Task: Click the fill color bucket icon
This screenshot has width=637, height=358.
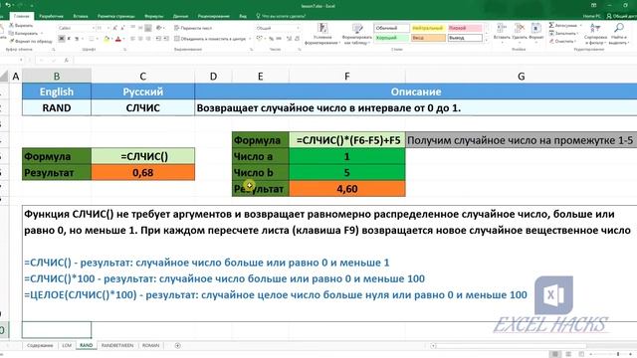Action: (x=106, y=39)
